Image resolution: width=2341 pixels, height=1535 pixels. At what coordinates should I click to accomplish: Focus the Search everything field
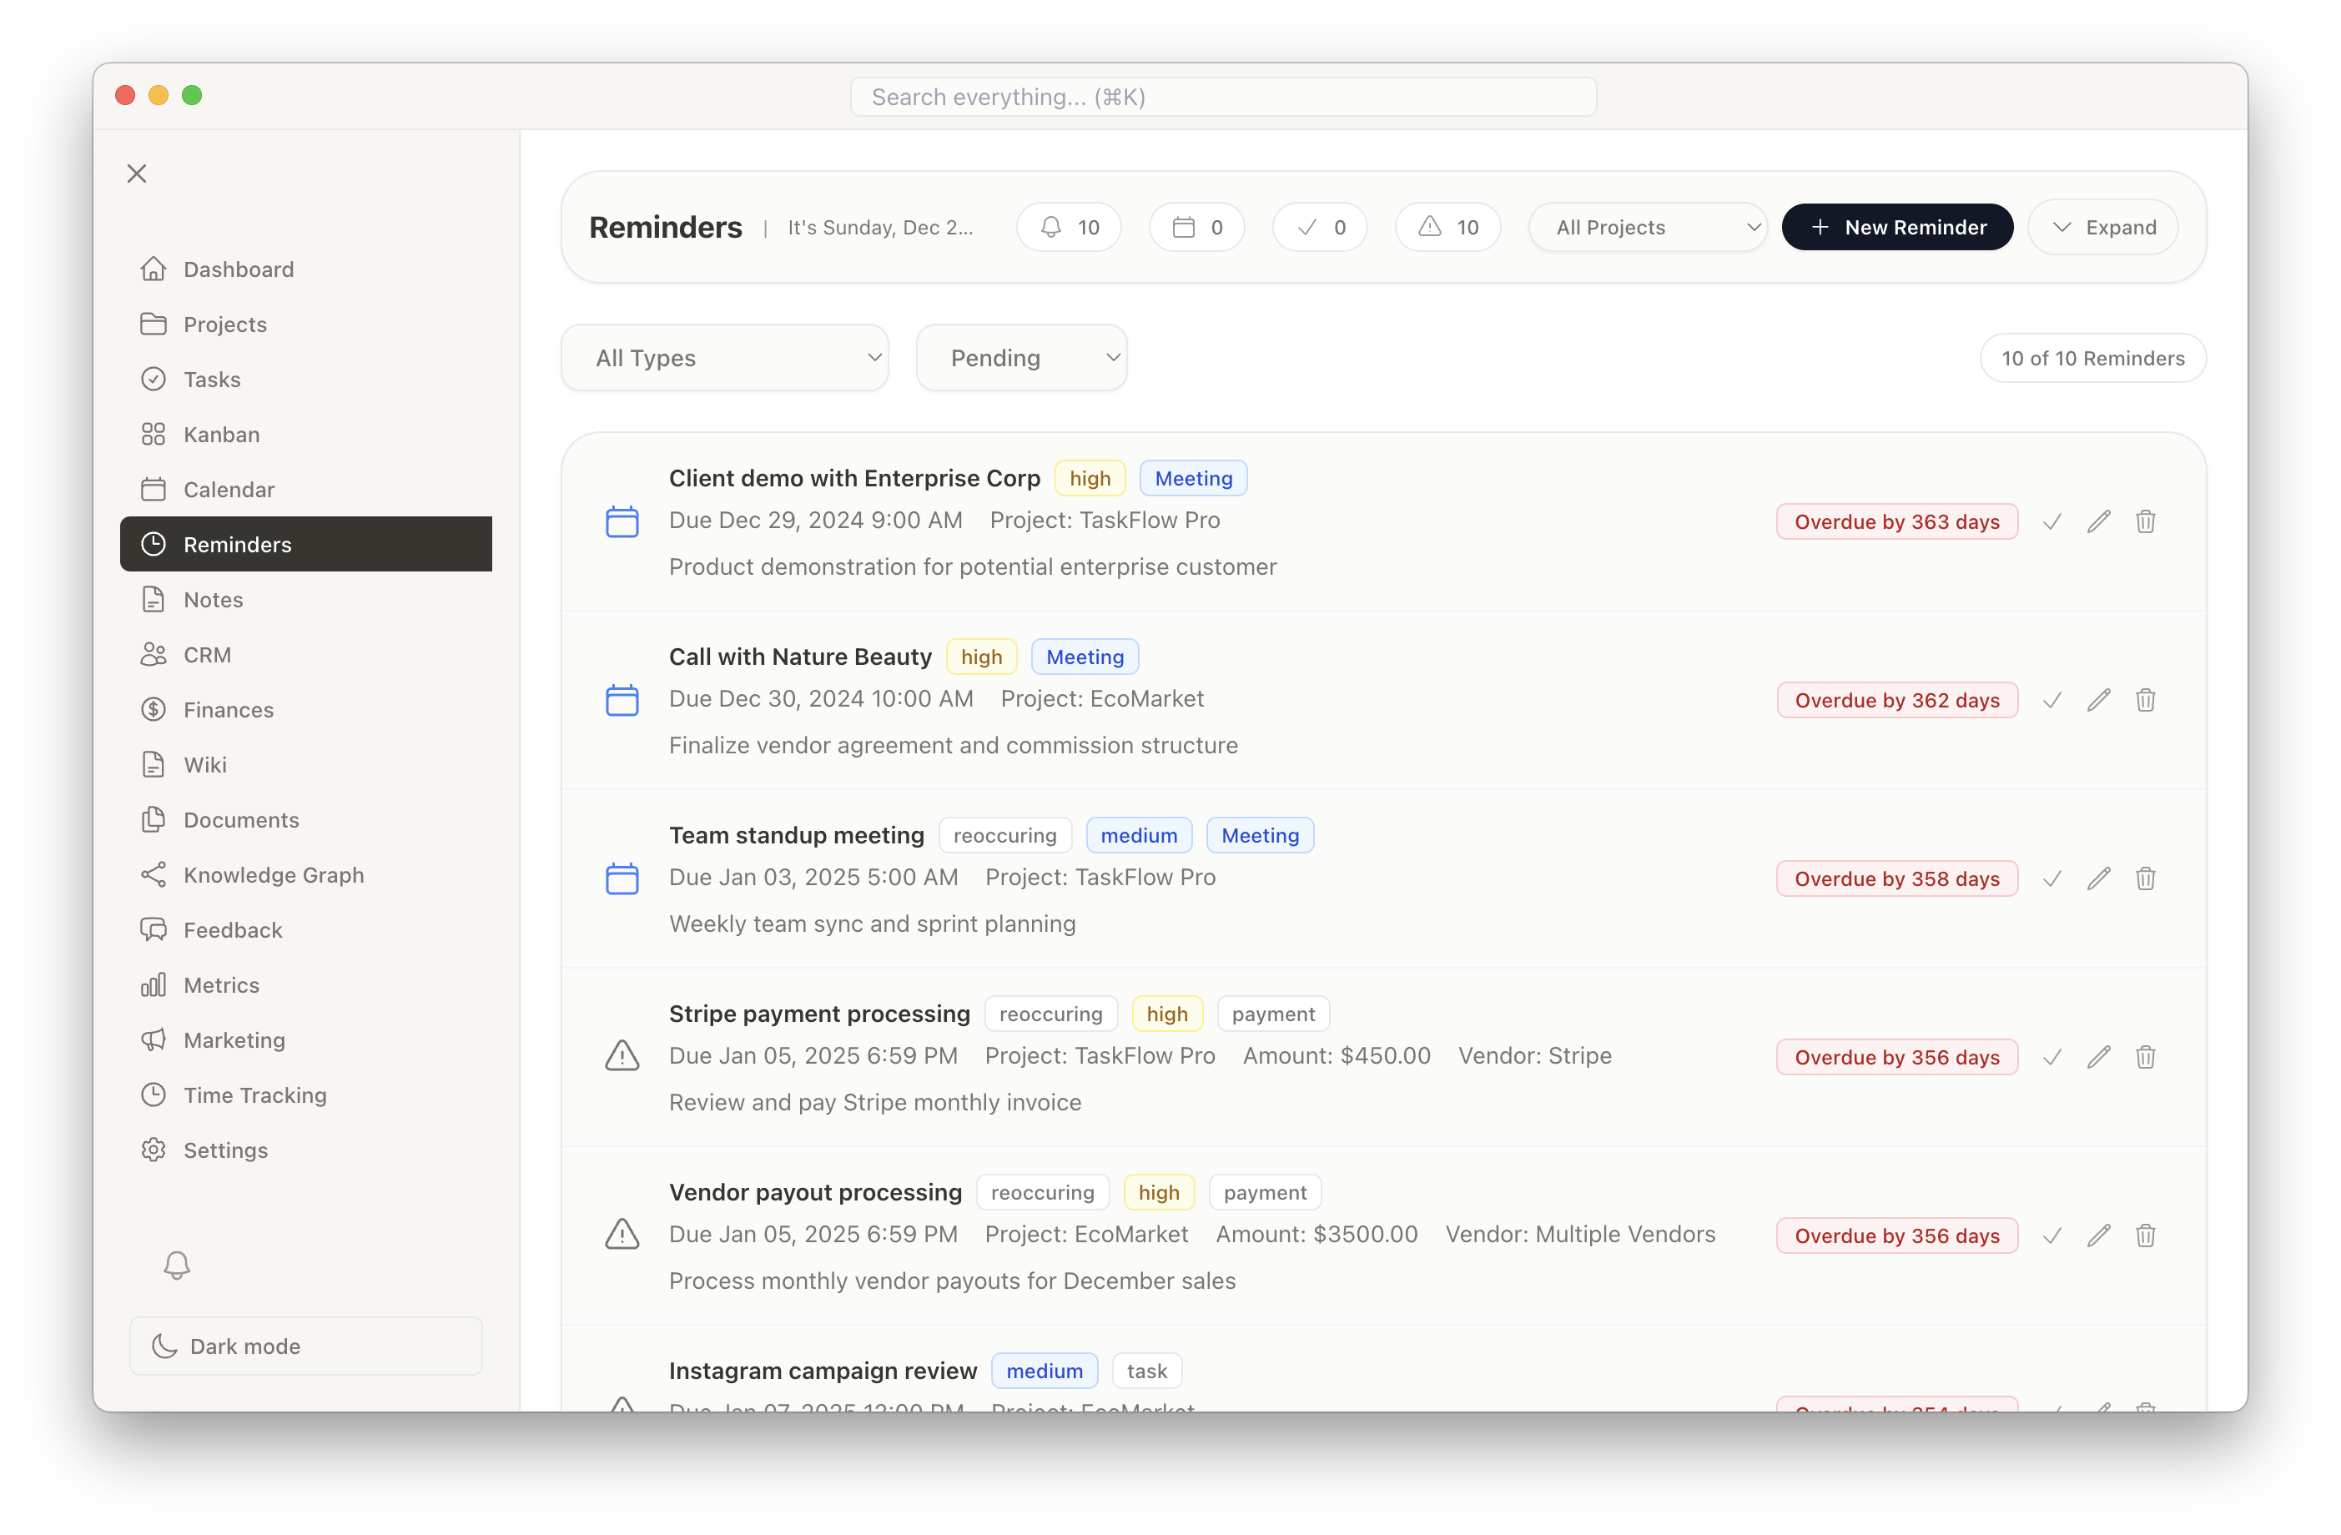click(1222, 97)
